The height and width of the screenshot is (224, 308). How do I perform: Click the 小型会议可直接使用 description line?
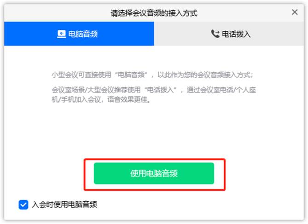pyautogui.click(x=152, y=75)
